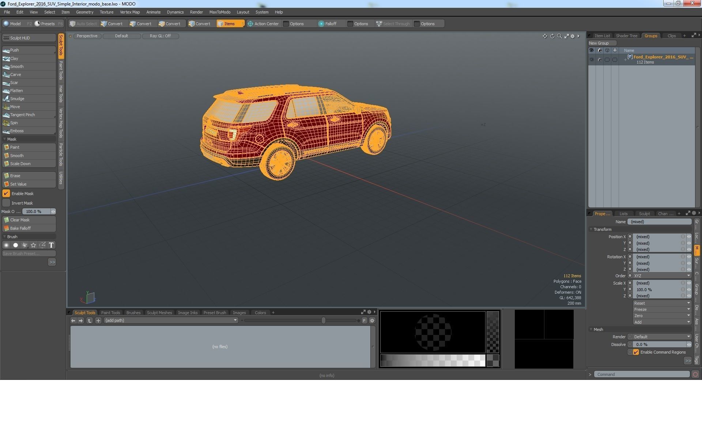702x423 pixels.
Task: Open preset browser gear settings
Action: (x=372, y=320)
